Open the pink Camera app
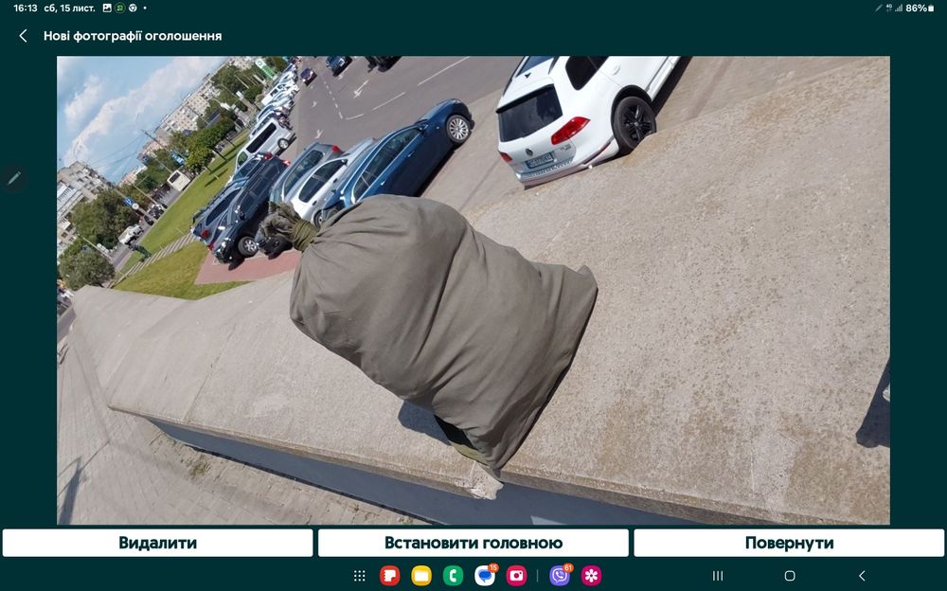The height and width of the screenshot is (591, 947). [x=516, y=575]
